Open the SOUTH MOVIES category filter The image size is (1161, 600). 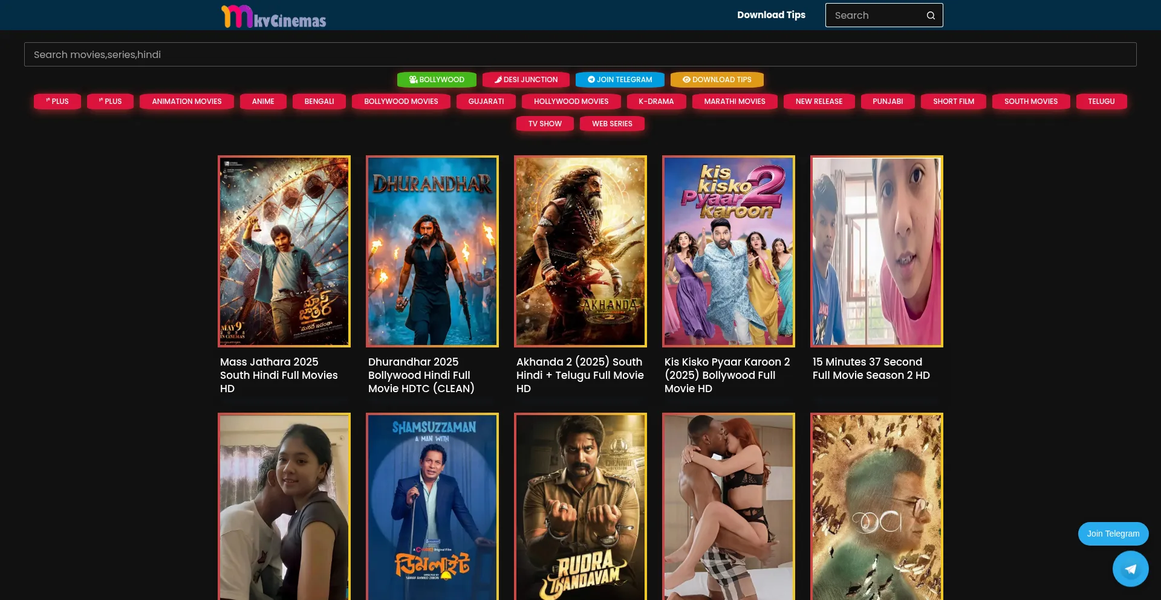tap(1030, 102)
